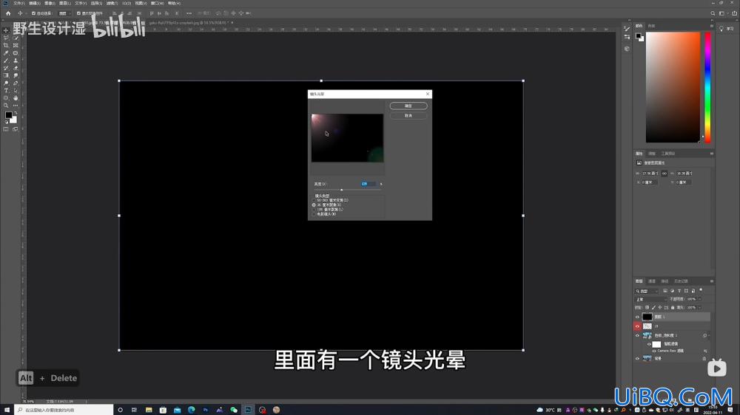
Task: Toggle Quick Mask mode icon
Action: [x=6, y=129]
